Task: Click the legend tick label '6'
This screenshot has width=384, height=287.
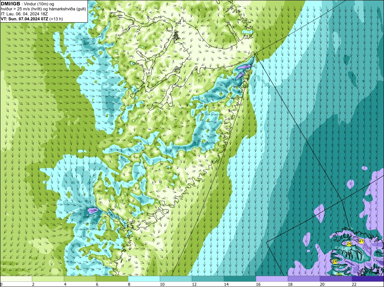Action: coord(97,284)
